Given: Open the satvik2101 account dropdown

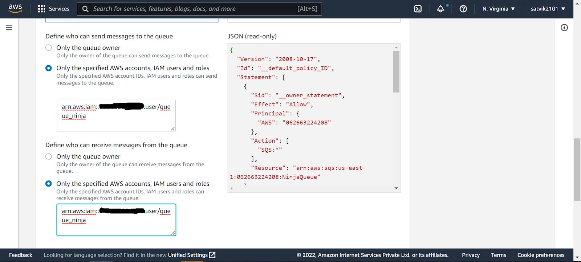Looking at the screenshot, I should (548, 9).
